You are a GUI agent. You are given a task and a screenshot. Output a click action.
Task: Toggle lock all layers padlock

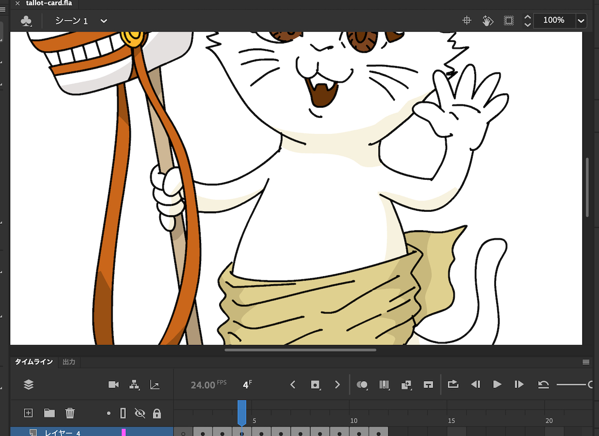point(157,413)
